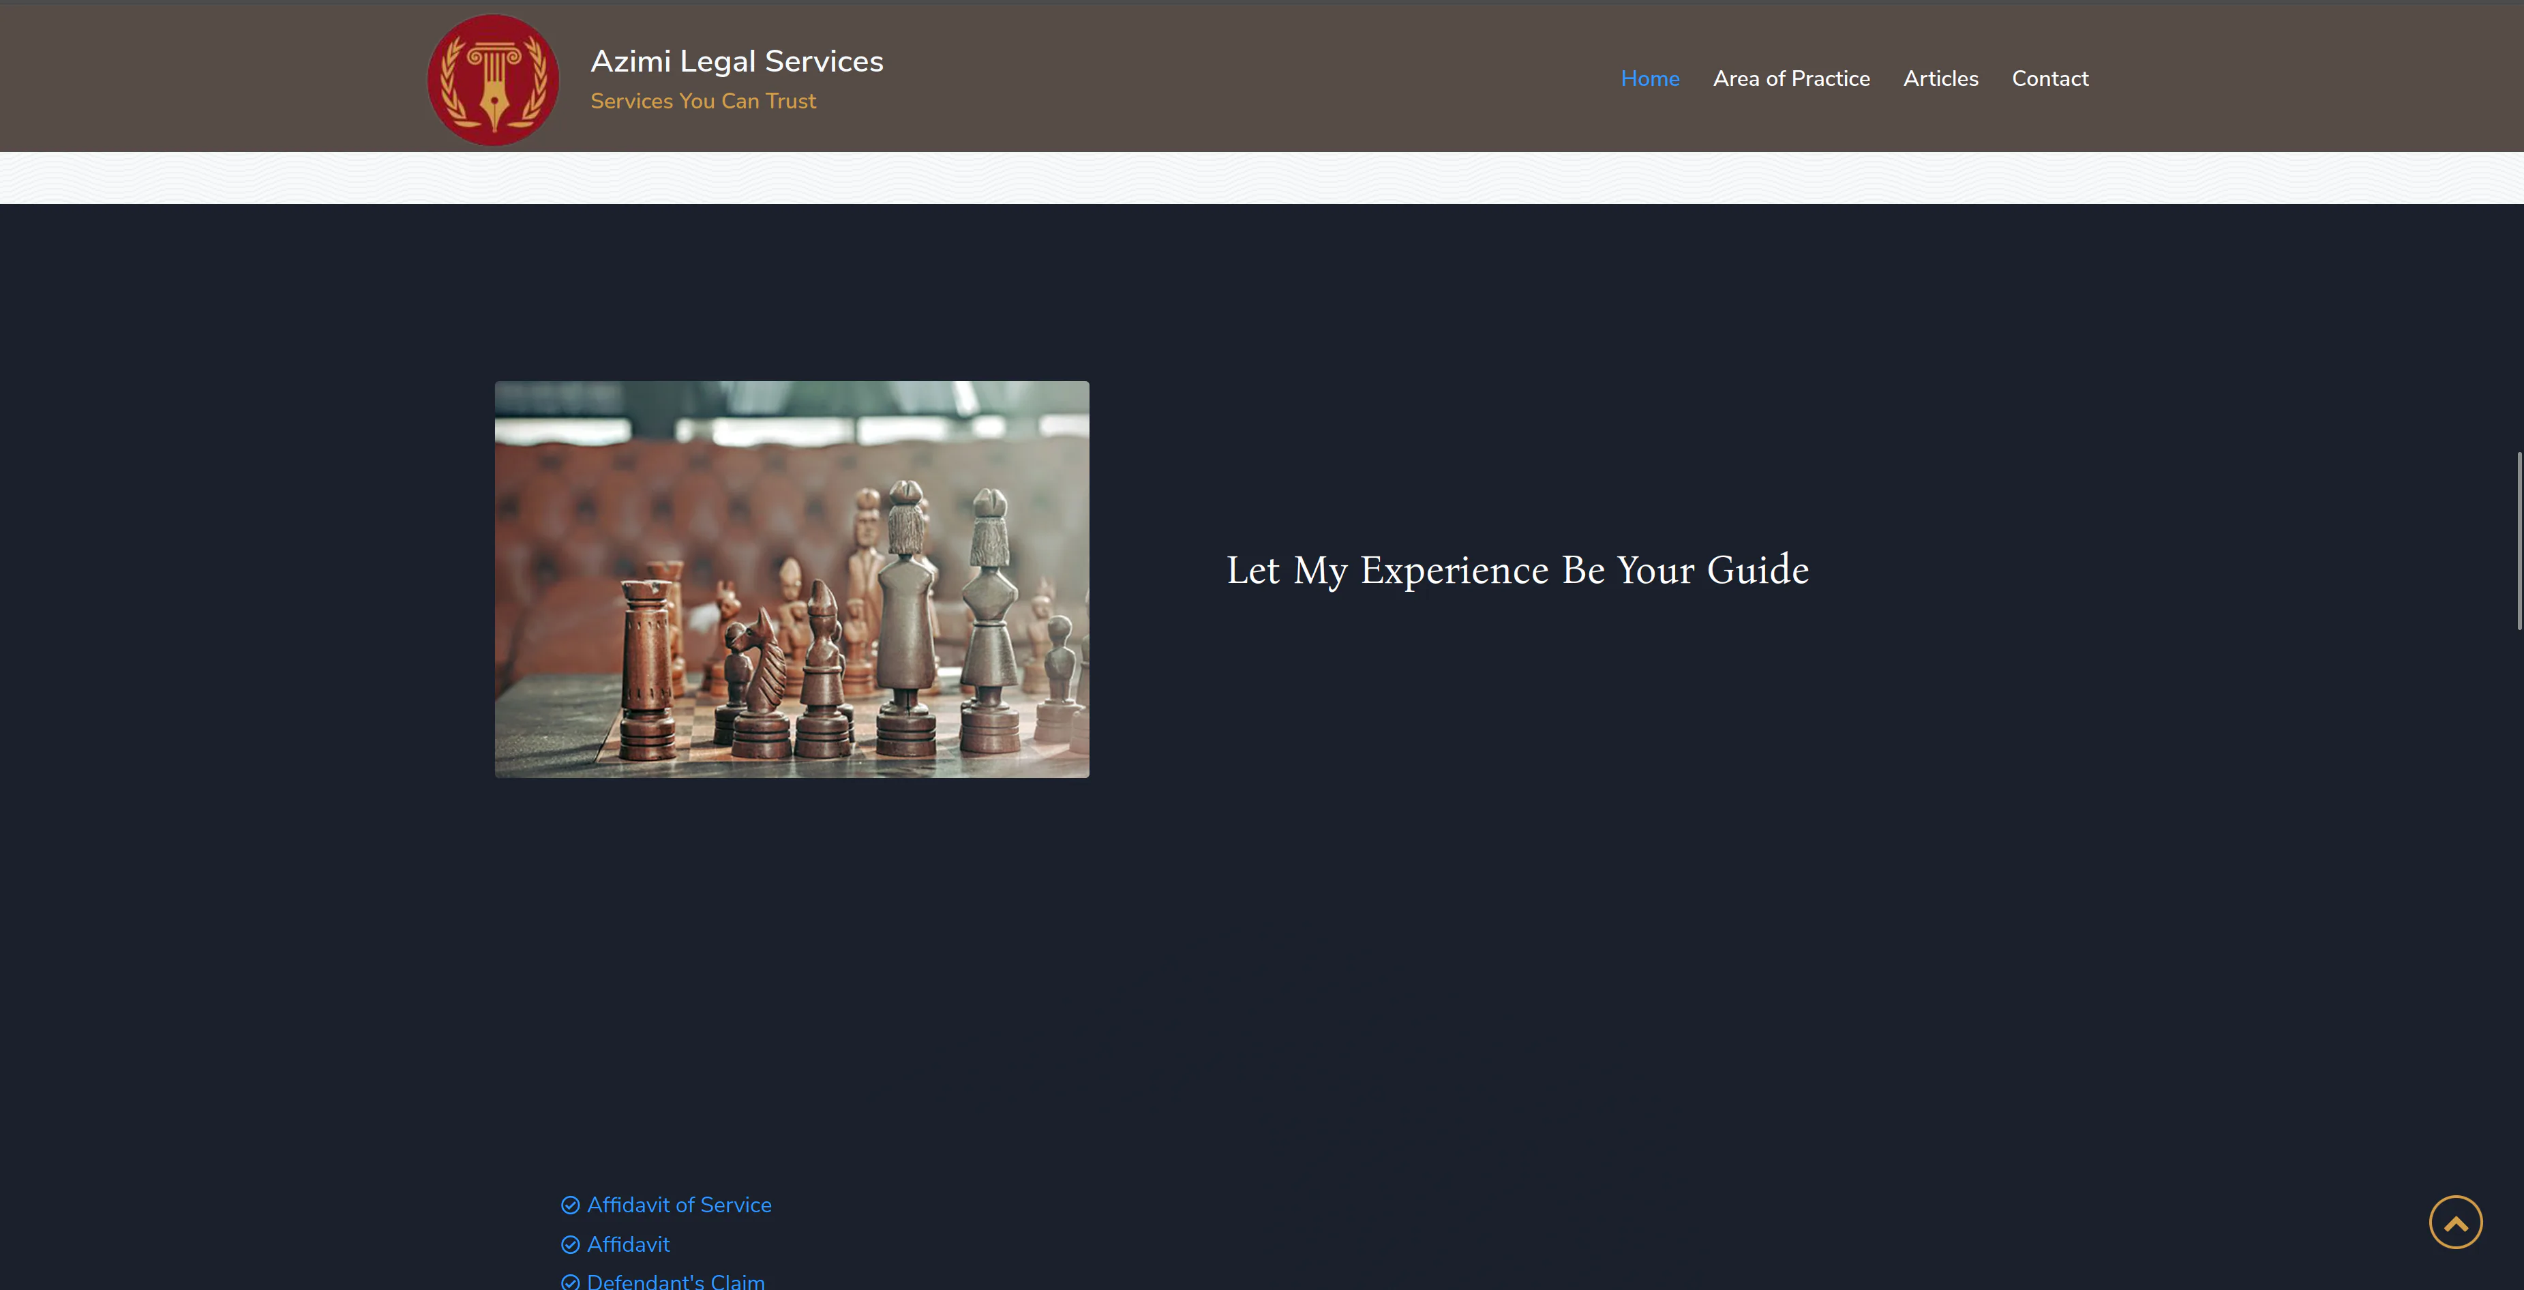Click check icon beside Affidavit of Service
2524x1290 pixels.
coord(570,1205)
